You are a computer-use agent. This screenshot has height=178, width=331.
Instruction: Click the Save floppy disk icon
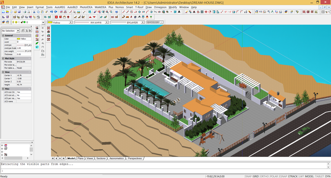click(19, 12)
